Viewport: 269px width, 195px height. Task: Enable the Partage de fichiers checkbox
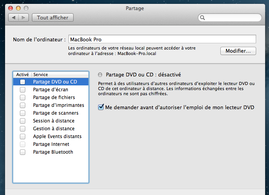(23, 97)
